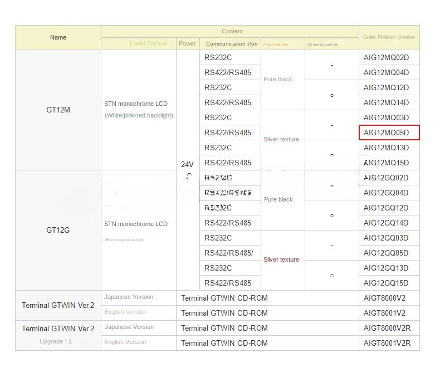Select Pure black in the GT12M section
The height and width of the screenshot is (368, 440).
[x=278, y=80]
